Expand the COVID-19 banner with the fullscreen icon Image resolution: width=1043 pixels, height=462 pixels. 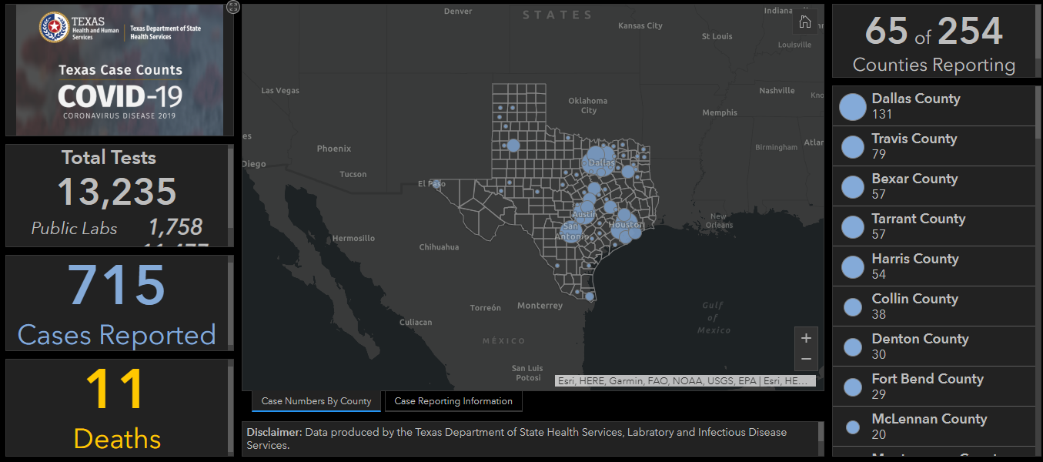click(x=233, y=7)
